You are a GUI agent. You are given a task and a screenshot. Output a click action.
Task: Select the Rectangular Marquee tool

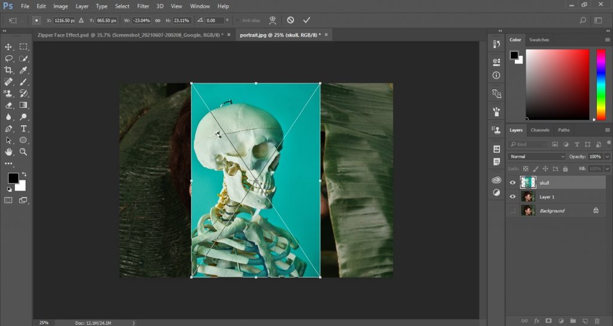(23, 47)
